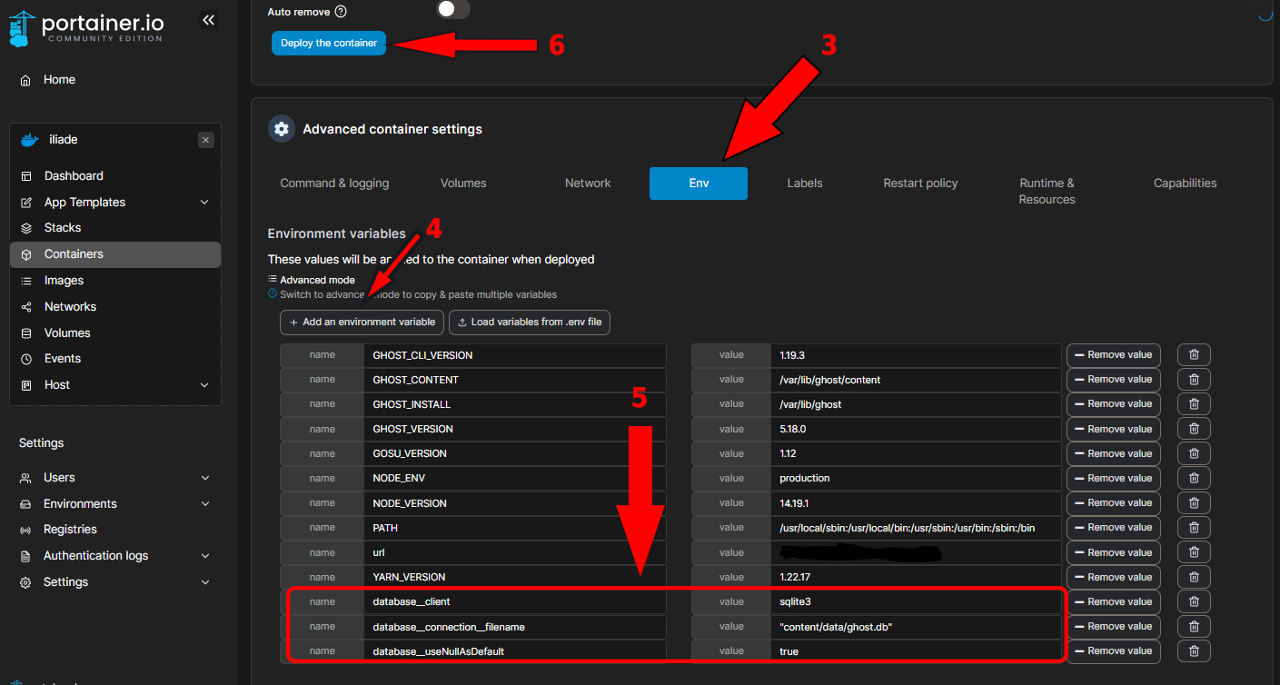Delete the GHOST_VERSION variable with trash icon

[x=1194, y=429]
